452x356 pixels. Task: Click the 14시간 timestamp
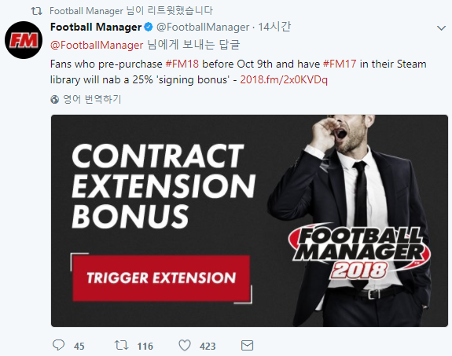coord(274,27)
